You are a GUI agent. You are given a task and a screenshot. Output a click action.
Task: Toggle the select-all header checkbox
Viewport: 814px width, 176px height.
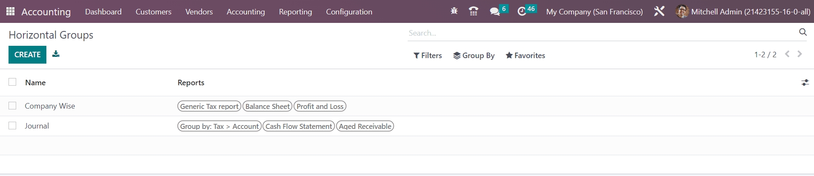[12, 82]
